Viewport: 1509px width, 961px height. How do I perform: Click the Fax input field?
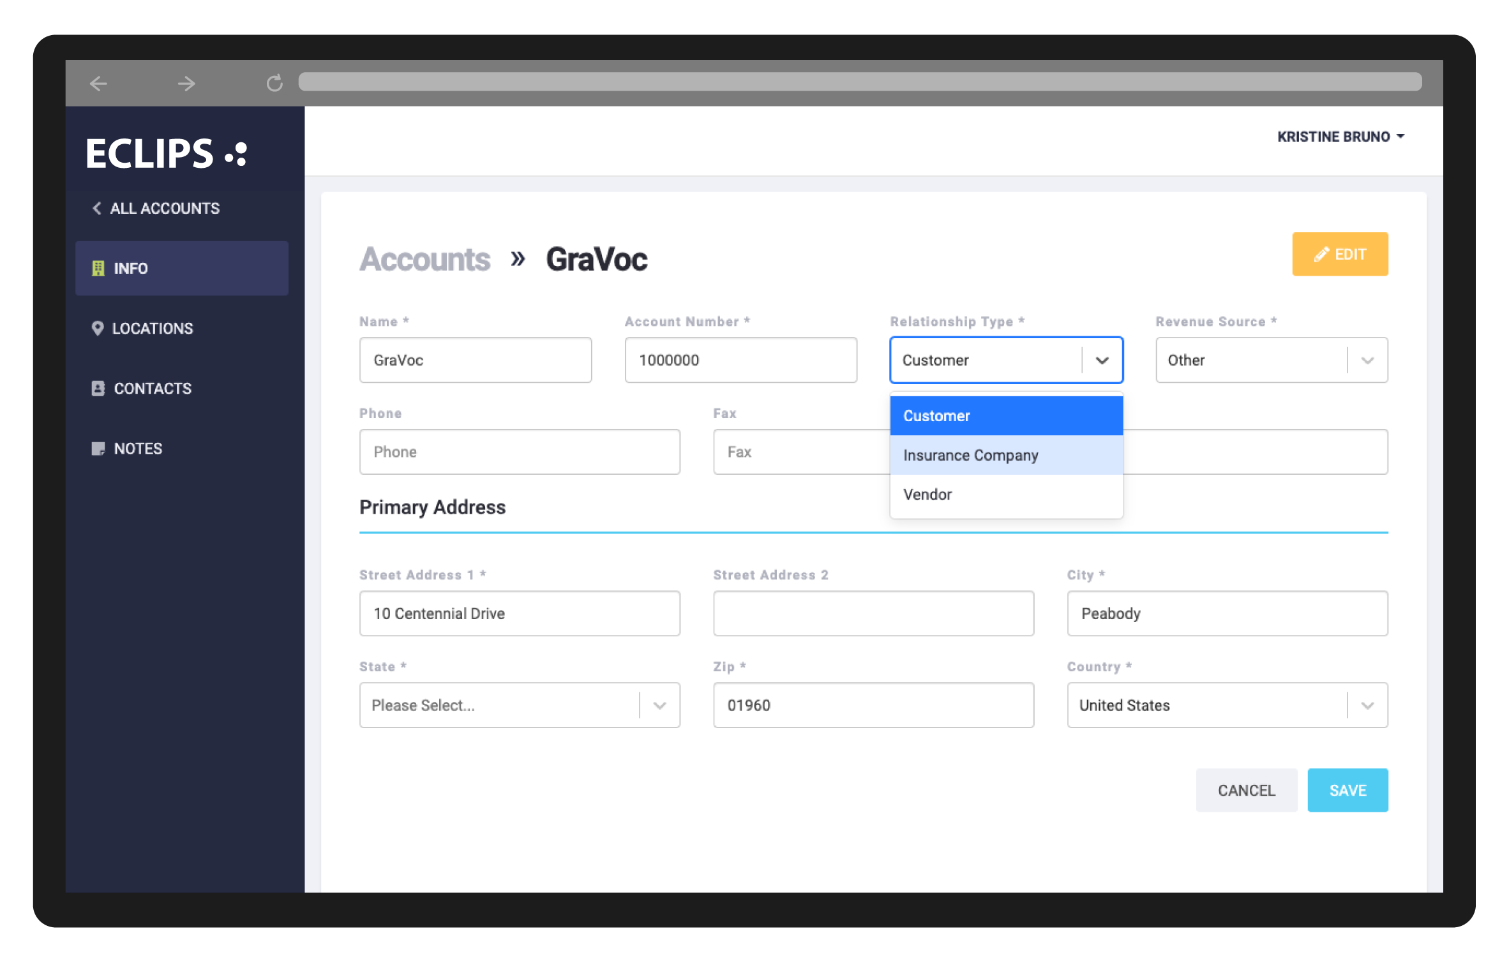tap(802, 452)
